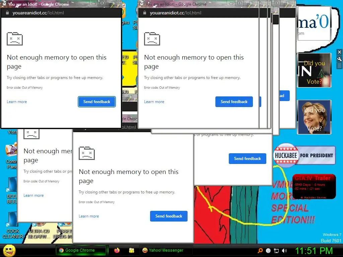Screen dimensions: 343x257
Task: Click the orange magnifier tray icon
Action: [x=260, y=250]
